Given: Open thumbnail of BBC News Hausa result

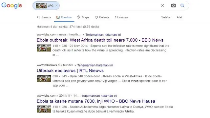Looking at the screenshot, I should coord(44,109).
